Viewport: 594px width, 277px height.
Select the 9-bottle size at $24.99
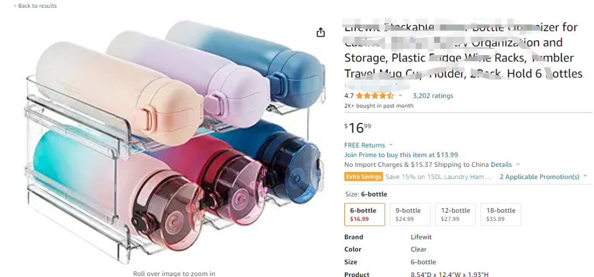point(408,214)
